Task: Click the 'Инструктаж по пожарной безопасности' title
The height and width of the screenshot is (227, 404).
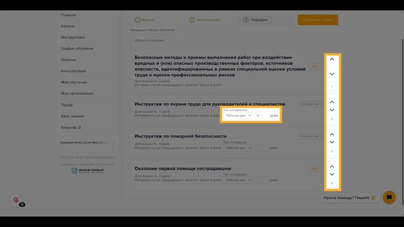Action: point(181,136)
